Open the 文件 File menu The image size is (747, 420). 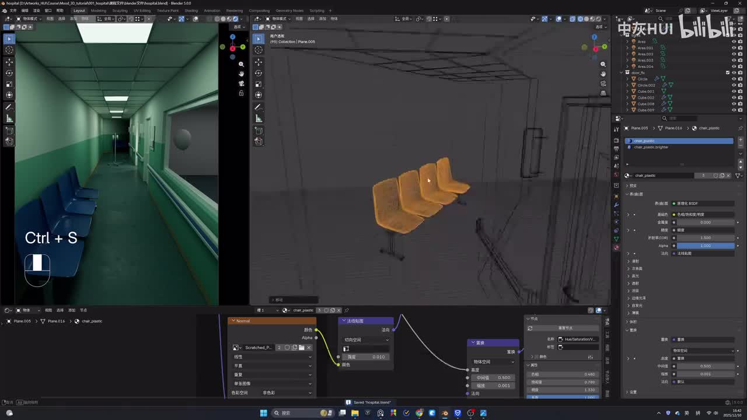(12, 10)
